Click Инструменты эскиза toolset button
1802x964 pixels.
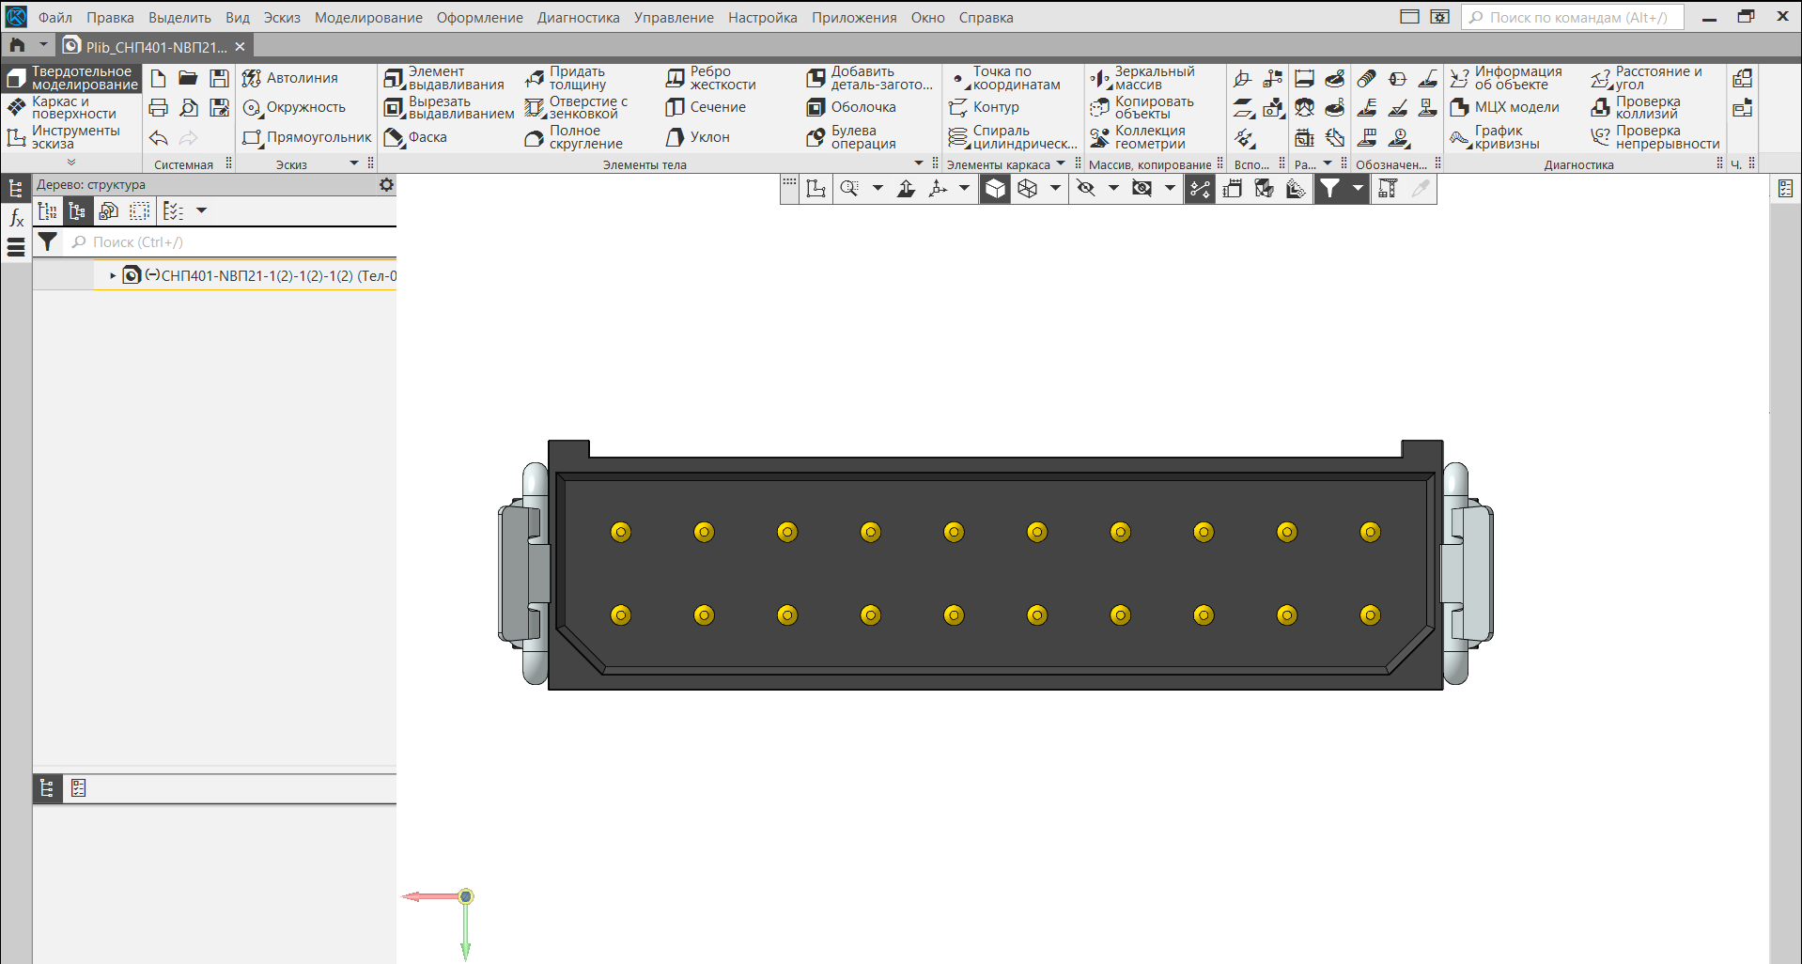tap(71, 137)
